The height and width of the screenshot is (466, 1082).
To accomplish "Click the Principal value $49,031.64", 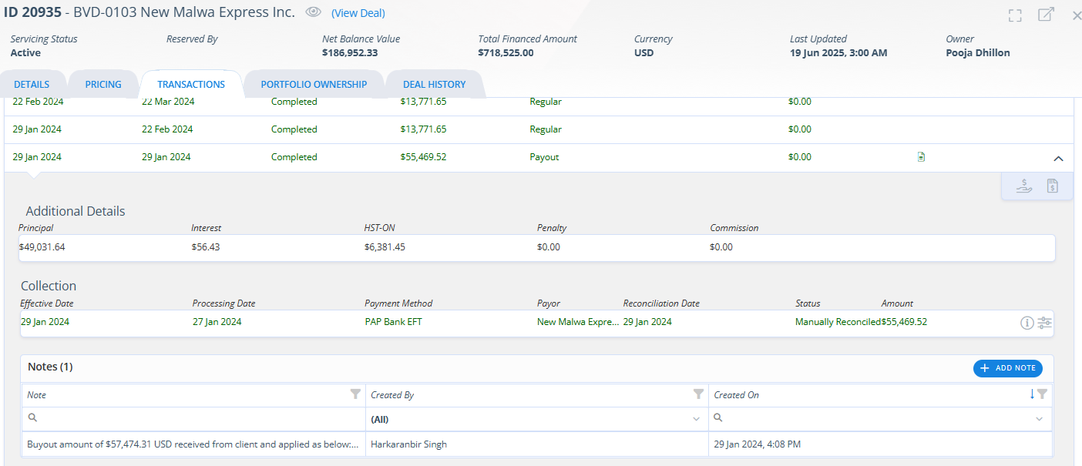I will 42,247.
